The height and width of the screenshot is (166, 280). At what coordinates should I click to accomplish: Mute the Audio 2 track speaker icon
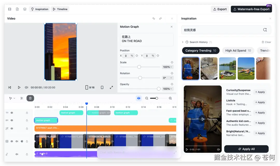tap(17, 154)
